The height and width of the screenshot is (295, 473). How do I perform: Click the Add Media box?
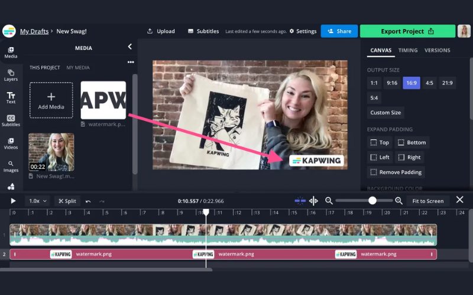click(51, 100)
